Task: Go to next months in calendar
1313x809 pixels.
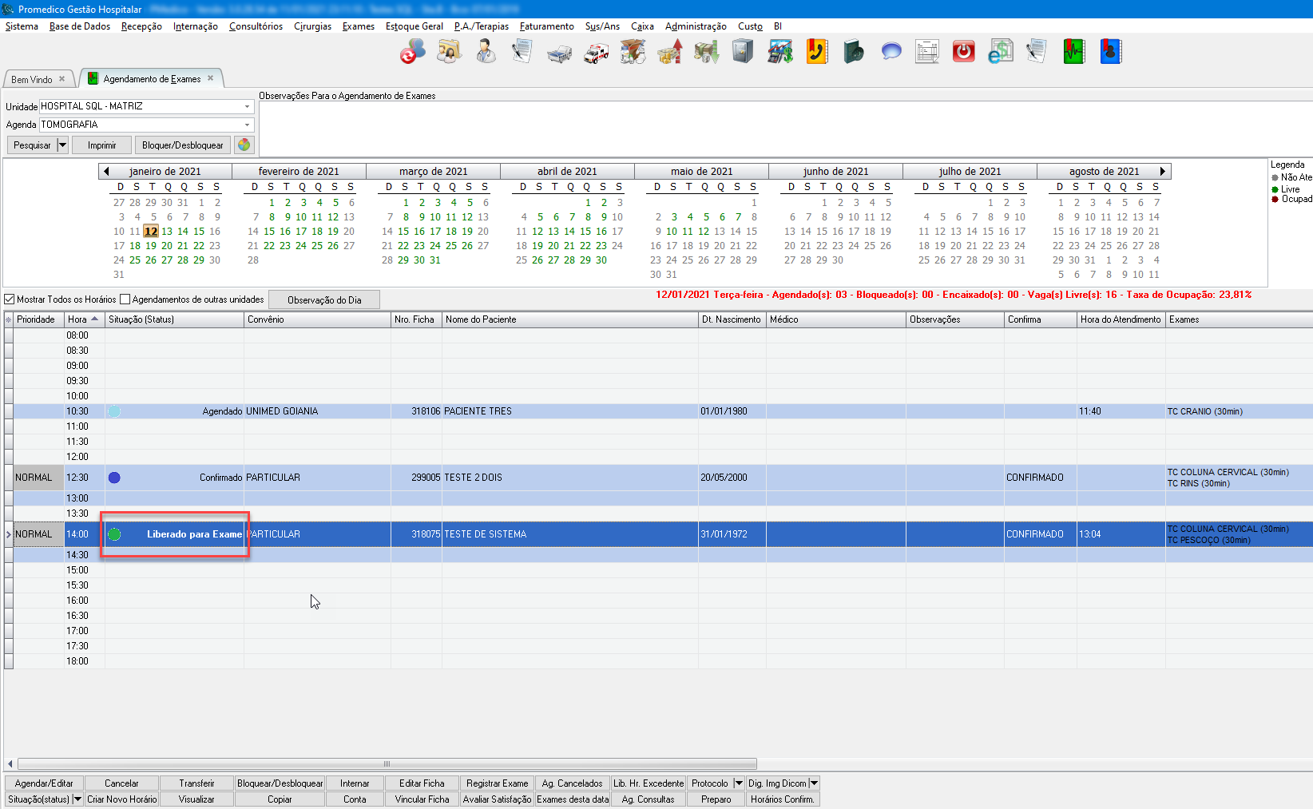Action: (x=1163, y=171)
